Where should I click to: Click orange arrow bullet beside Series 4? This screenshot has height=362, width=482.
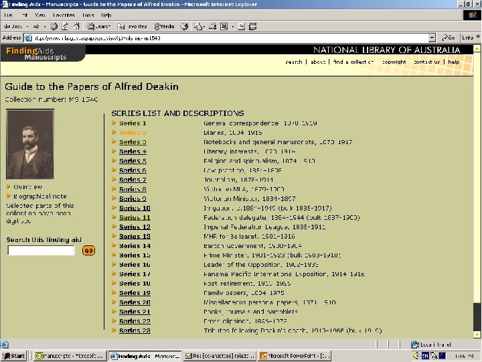tap(114, 151)
